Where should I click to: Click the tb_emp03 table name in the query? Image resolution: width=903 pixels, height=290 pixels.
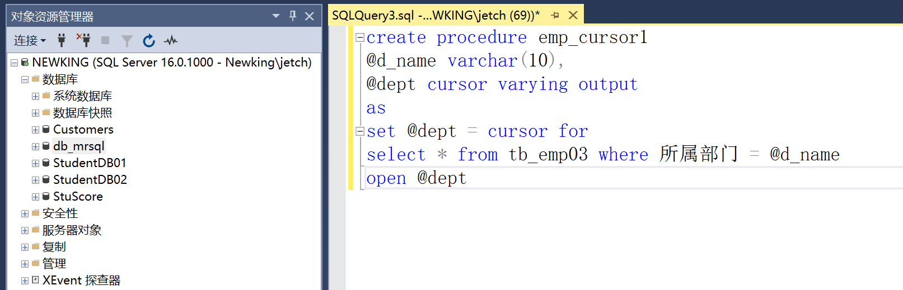pyautogui.click(x=548, y=155)
